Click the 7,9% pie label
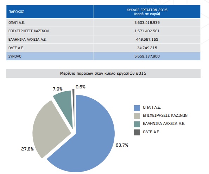Image resolution: width=209 pixels, height=174 pixels. (x=58, y=89)
